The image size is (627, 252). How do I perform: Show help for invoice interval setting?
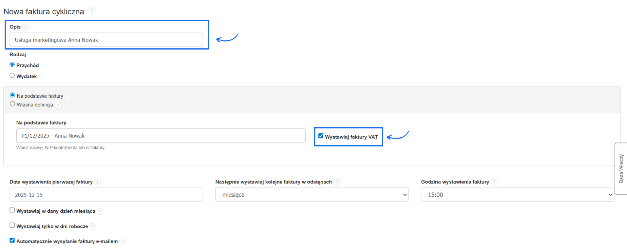tap(337, 182)
